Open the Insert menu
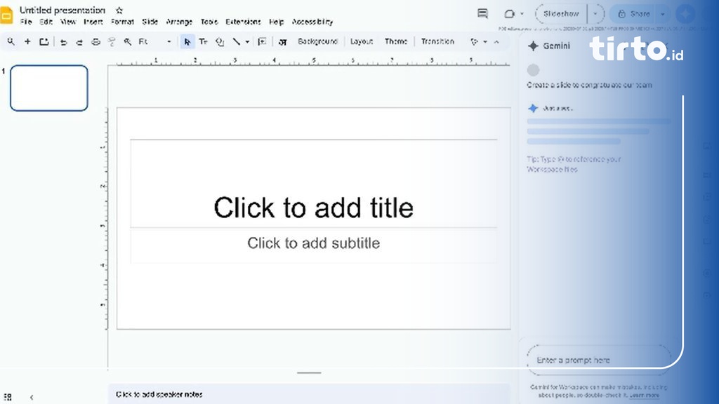Viewport: 719px width, 404px height. (x=93, y=22)
